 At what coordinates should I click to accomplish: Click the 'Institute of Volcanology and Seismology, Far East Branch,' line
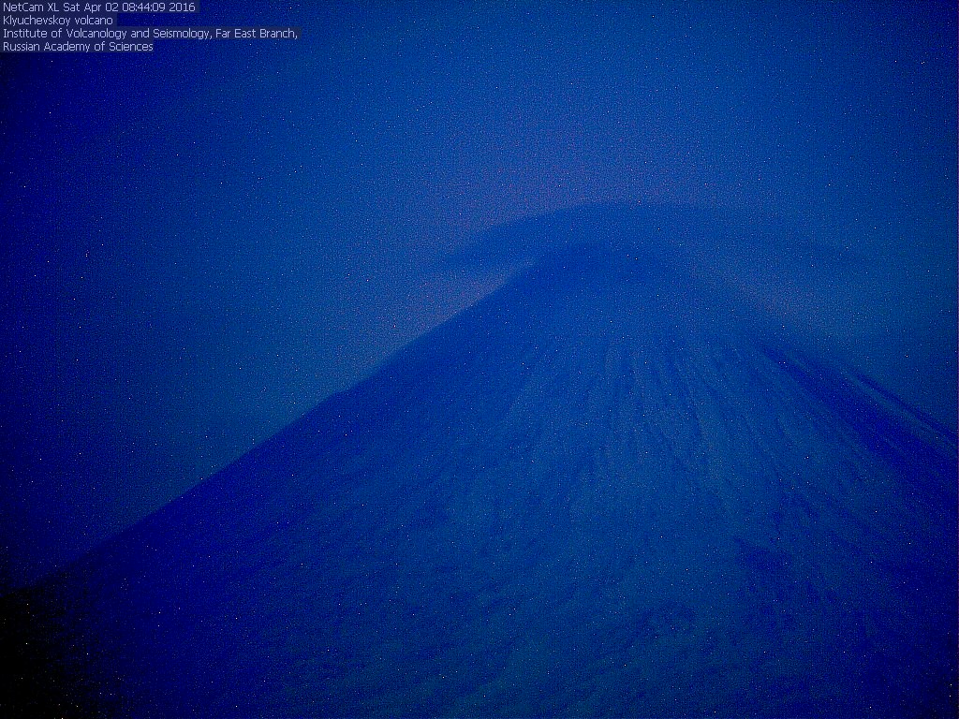pos(151,34)
